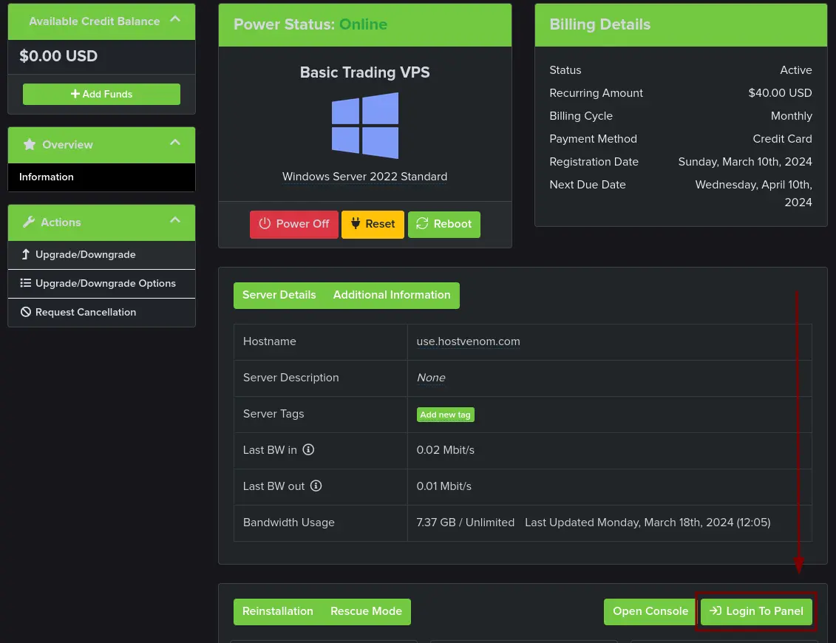Click the Add new tag button
The width and height of the screenshot is (836, 643).
click(x=445, y=415)
